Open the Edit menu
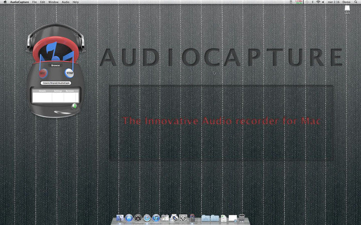 point(42,2)
